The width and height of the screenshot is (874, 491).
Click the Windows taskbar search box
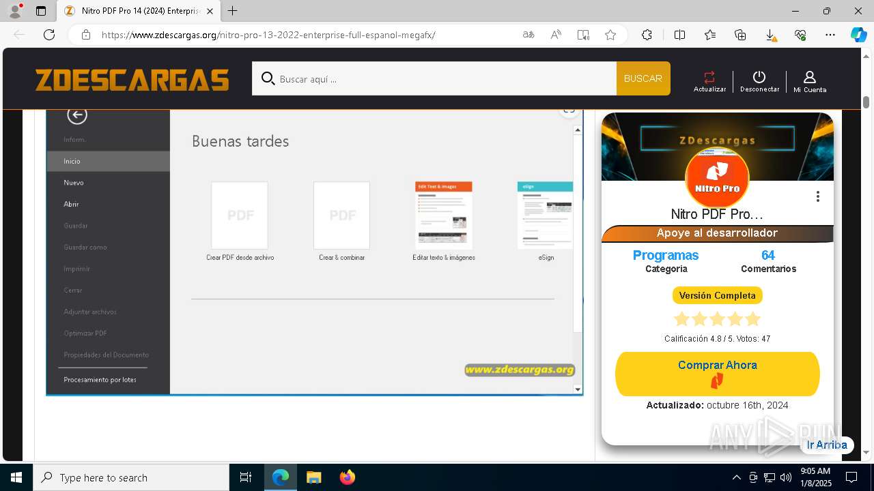[131, 477]
